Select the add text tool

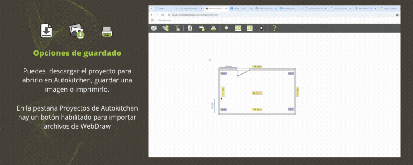click(x=177, y=28)
